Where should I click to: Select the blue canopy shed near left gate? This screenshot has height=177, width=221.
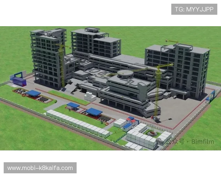(34, 93)
